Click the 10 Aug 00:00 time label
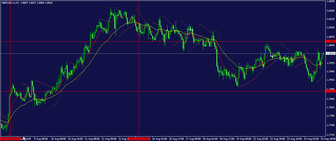 (58, 138)
